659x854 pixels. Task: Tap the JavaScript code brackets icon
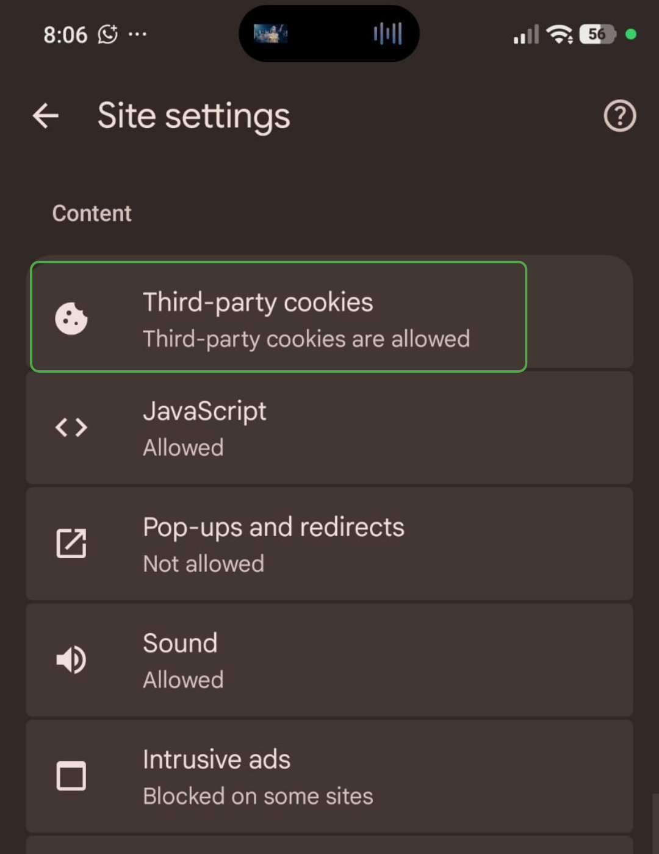(71, 428)
